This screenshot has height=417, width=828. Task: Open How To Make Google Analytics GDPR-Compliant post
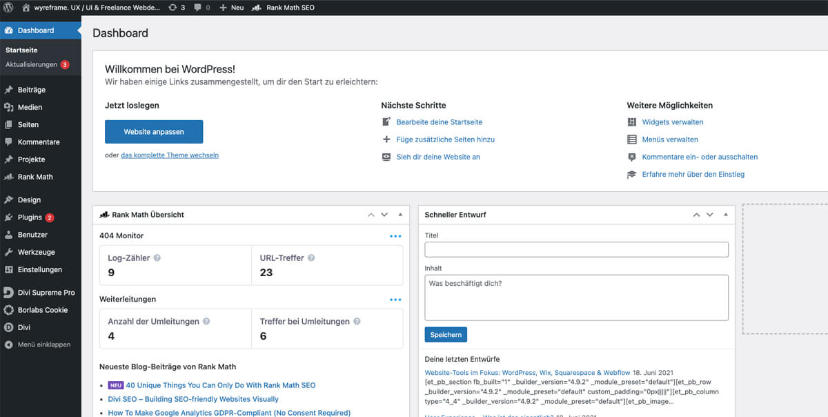(229, 413)
